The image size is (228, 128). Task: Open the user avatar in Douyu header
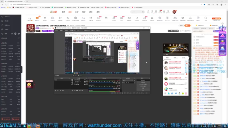click(x=174, y=12)
